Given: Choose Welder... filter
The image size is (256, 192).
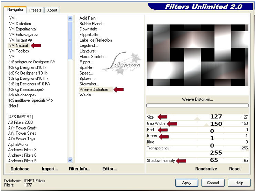Looking at the screenshot, I should coord(87,95).
